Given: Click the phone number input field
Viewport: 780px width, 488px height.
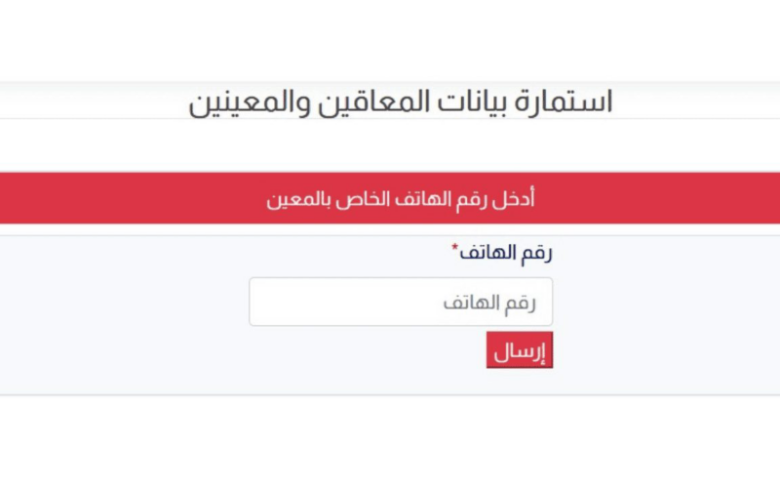Looking at the screenshot, I should click(x=400, y=302).
